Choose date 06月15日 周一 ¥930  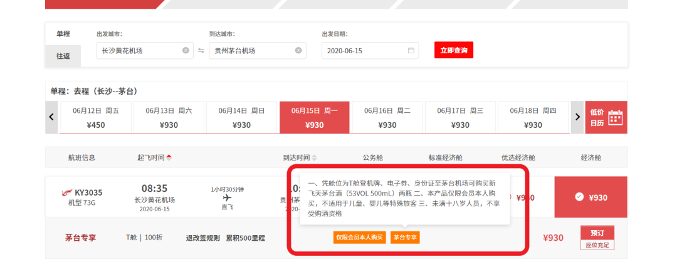[315, 117]
